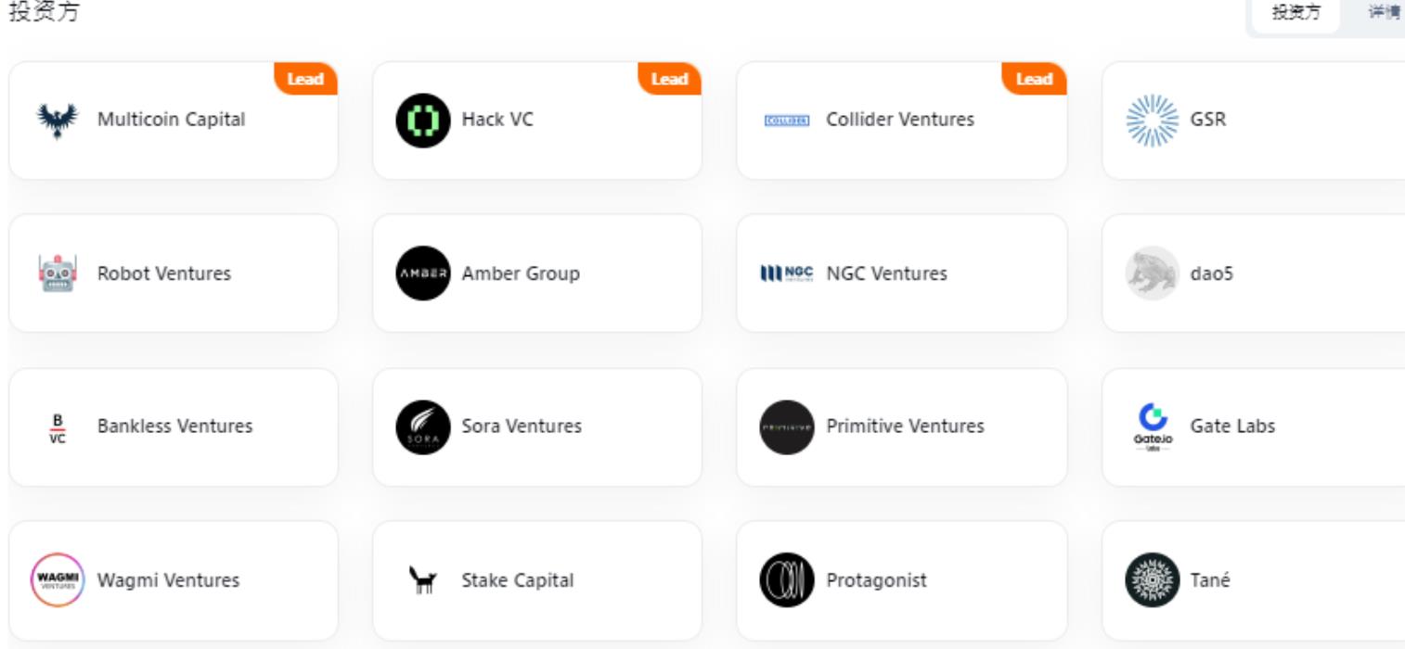Viewport: 1405px width, 649px height.
Task: Click the Lead badge on Hack VC
Action: 669,80
